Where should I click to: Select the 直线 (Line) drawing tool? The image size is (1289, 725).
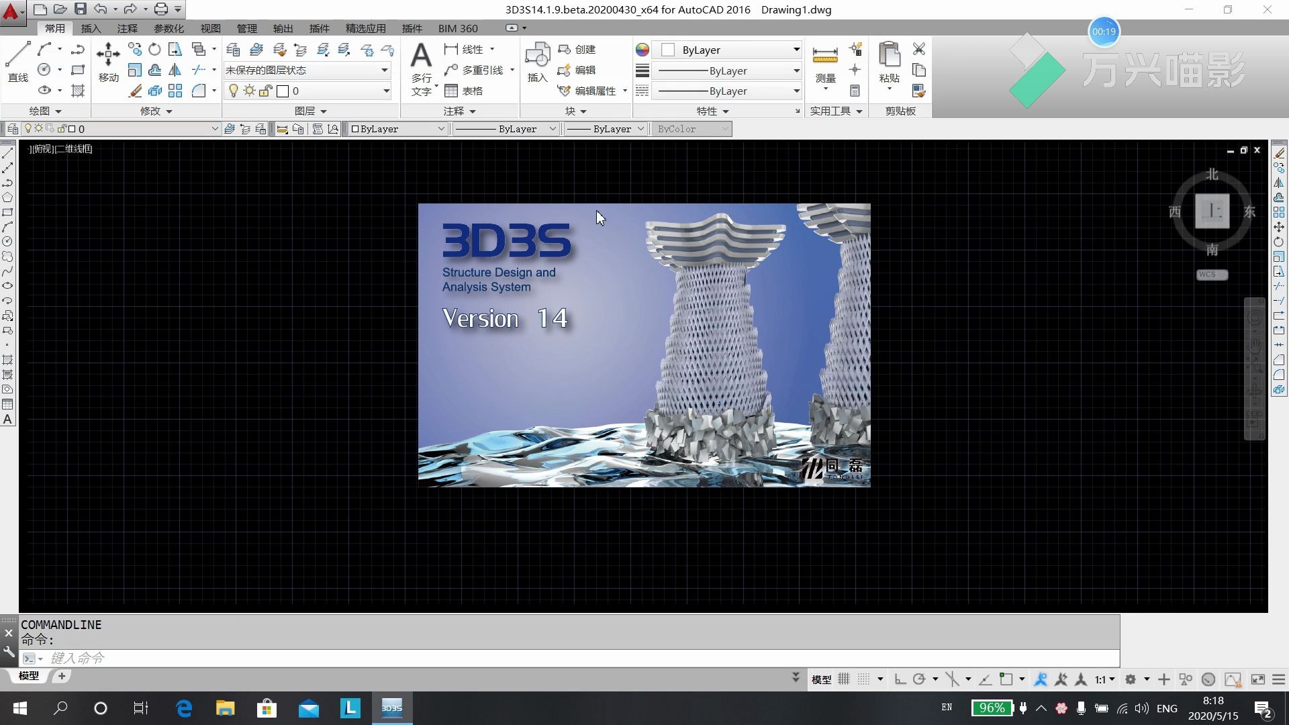click(x=17, y=60)
